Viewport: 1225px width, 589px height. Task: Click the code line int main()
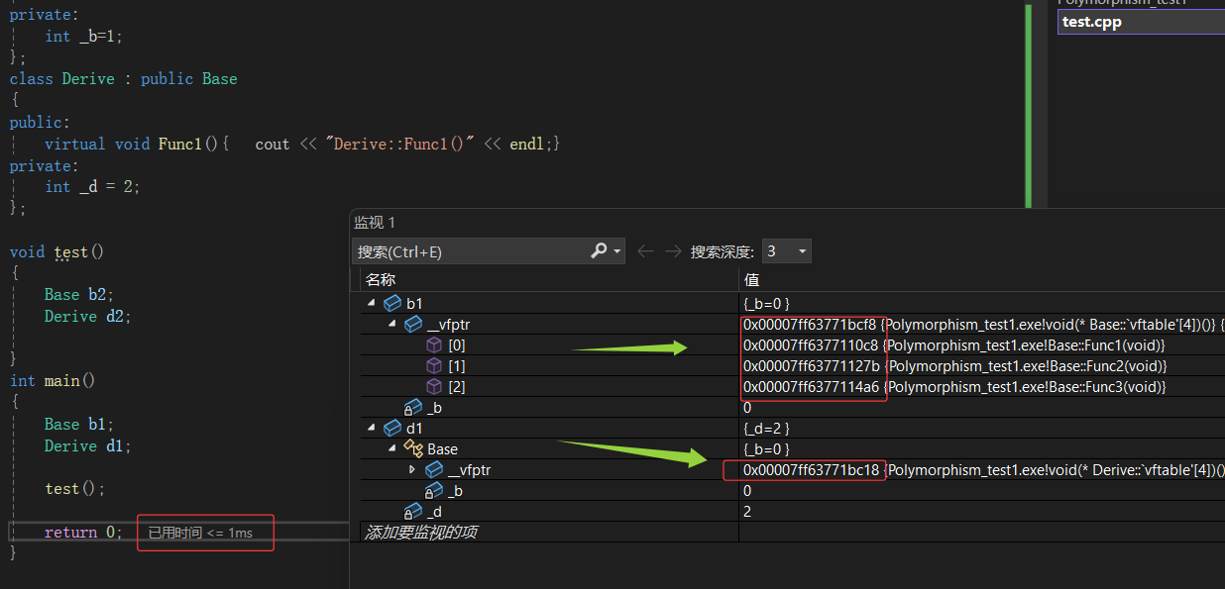[x=52, y=380]
